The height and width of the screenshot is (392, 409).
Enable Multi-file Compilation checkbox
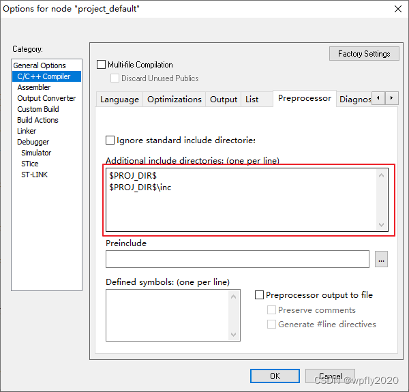click(x=101, y=64)
